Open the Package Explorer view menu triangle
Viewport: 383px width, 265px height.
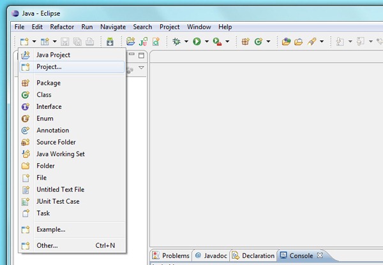coord(141,68)
